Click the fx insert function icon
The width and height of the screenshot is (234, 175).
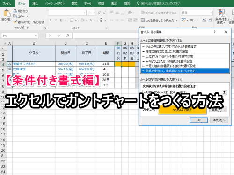(67, 35)
